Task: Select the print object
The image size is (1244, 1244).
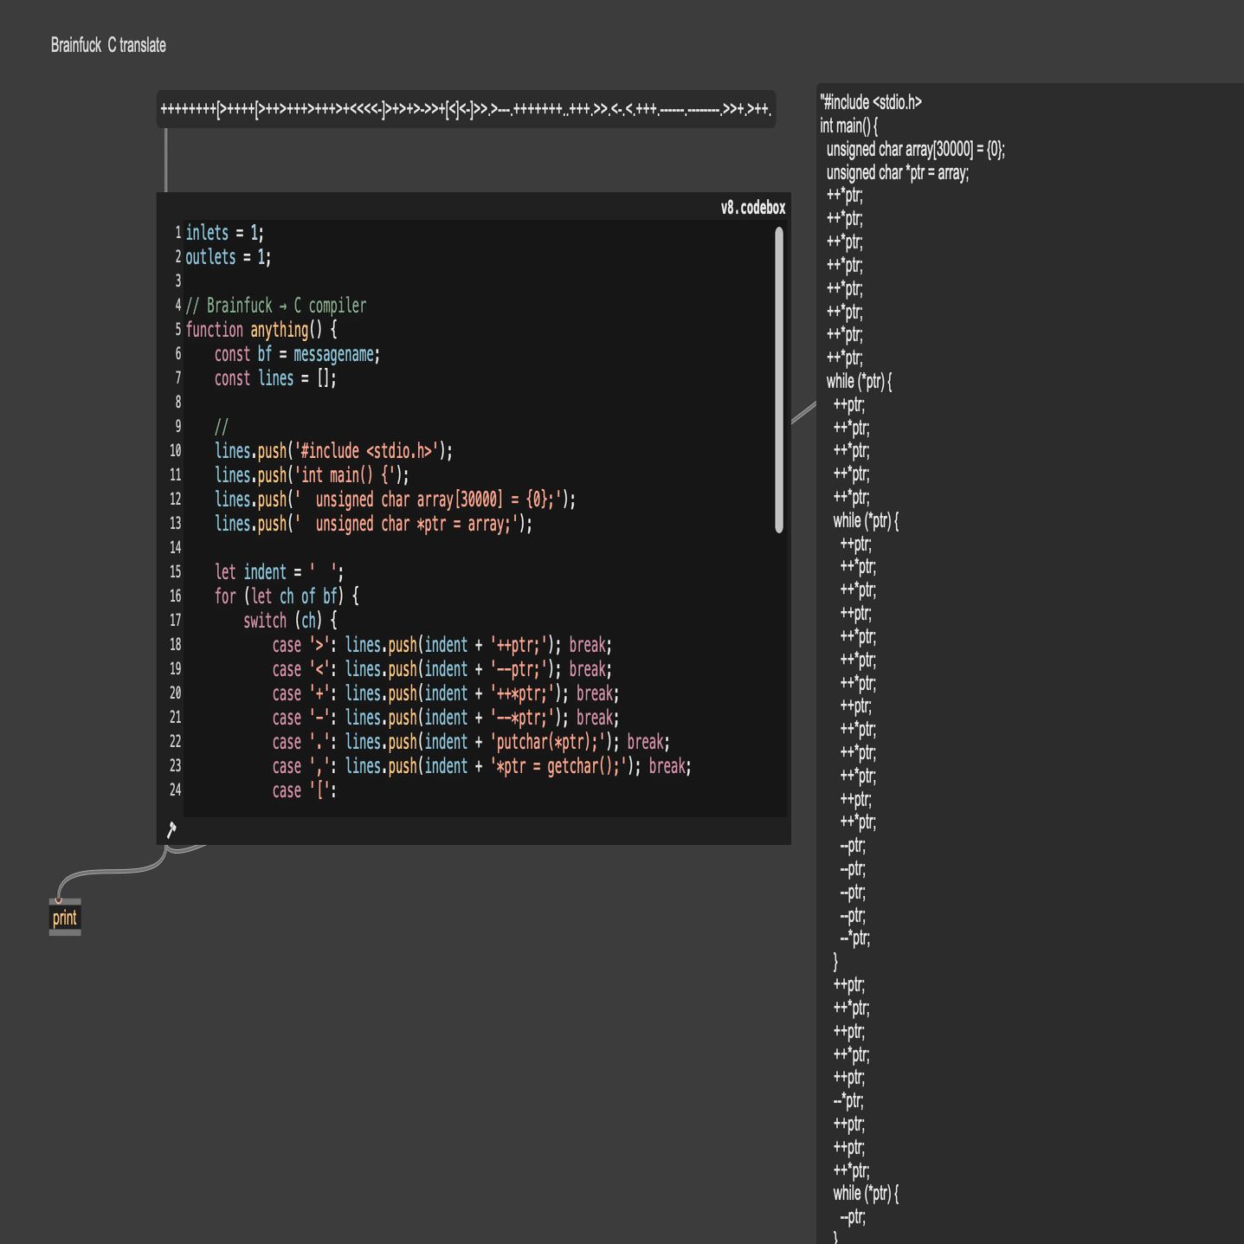Action: coord(65,918)
